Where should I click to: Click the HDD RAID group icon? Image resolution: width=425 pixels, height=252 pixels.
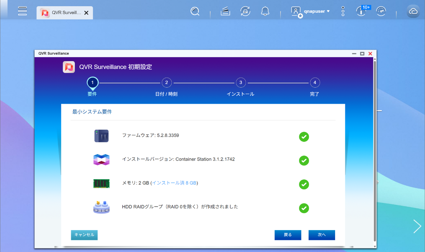click(101, 207)
